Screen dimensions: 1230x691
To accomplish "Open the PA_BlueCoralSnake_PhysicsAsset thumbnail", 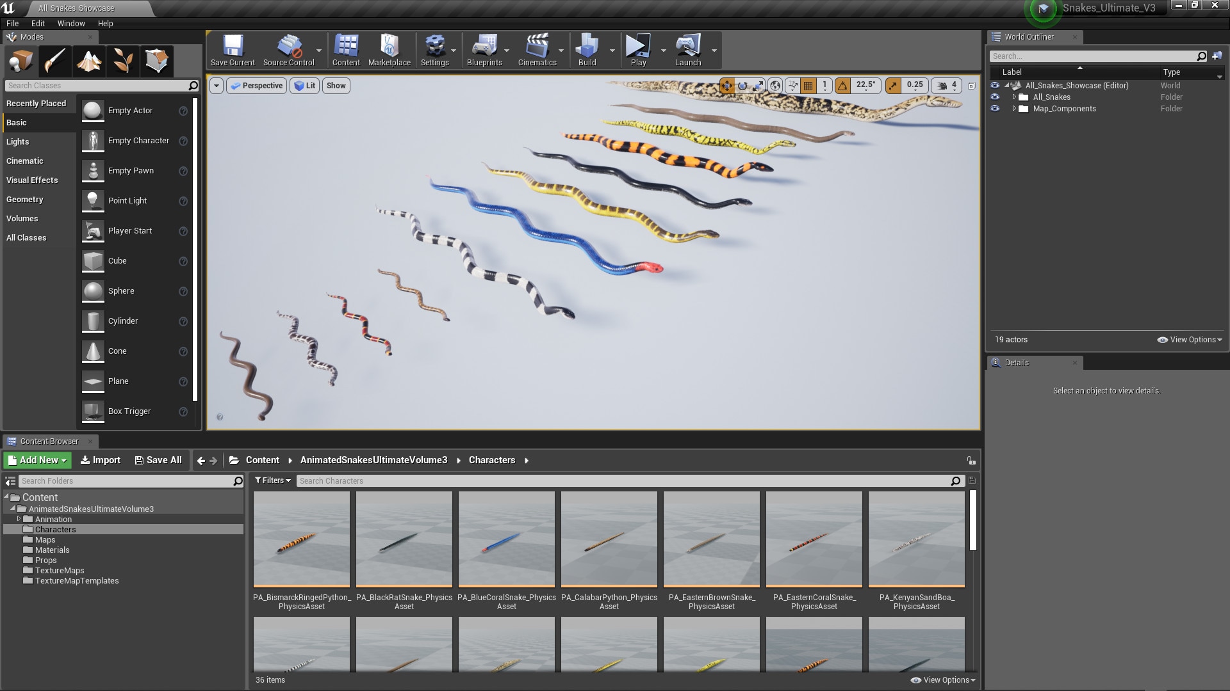I will click(506, 539).
